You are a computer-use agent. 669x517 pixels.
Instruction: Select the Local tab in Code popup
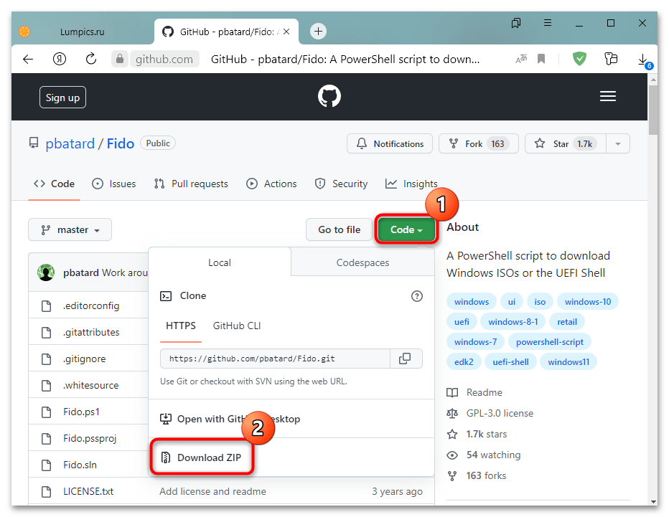220,262
